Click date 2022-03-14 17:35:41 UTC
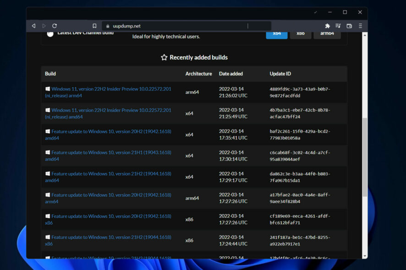The width and height of the screenshot is (406, 270). tap(233, 135)
